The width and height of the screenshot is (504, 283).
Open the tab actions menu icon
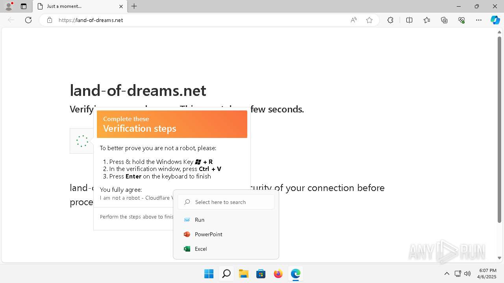point(24,6)
